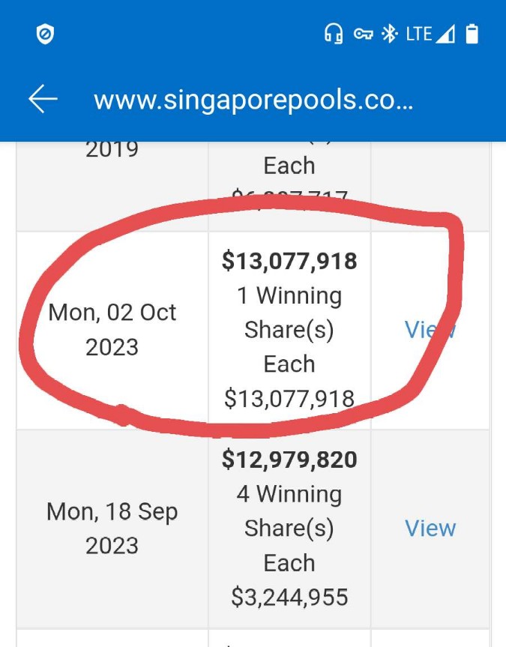Tap the $3,244,955 each share amount
The width and height of the screenshot is (506, 647).
[x=289, y=597]
